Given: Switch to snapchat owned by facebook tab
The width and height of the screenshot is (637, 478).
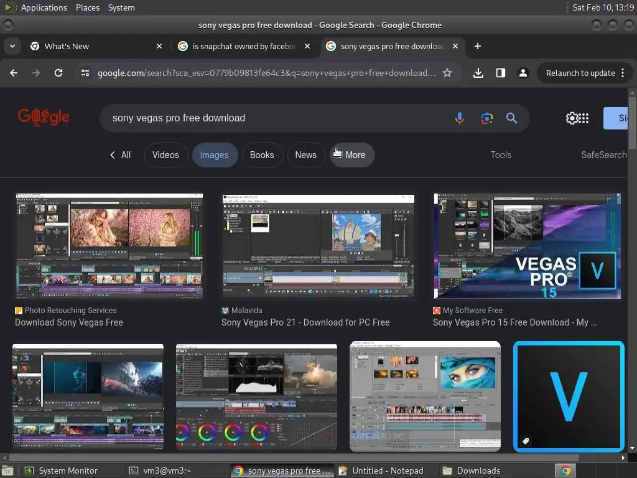Looking at the screenshot, I should [244, 46].
